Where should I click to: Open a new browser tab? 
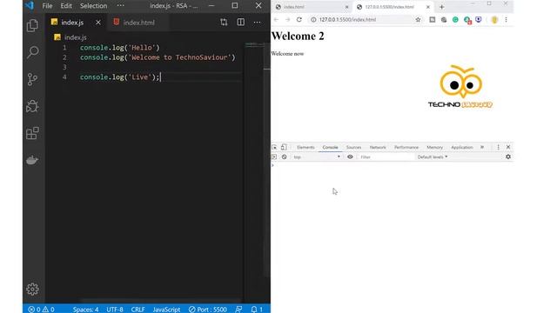[442, 7]
